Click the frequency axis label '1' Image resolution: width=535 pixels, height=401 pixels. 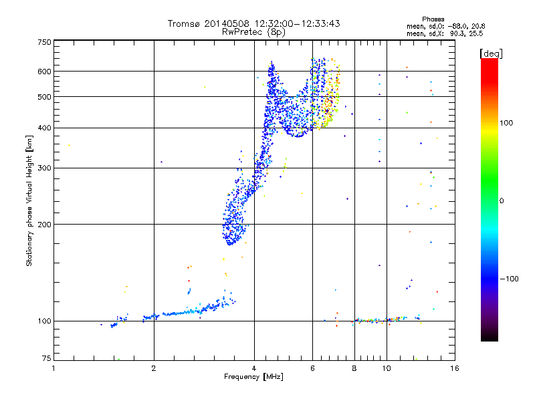pos(53,368)
